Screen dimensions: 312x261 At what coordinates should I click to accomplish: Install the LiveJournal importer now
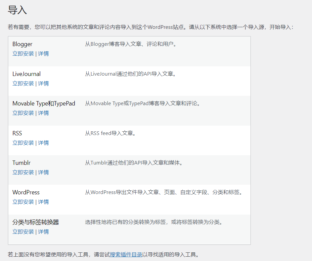point(23,84)
